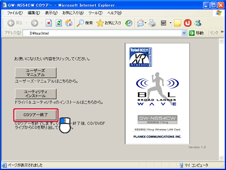Click the IEEE802.11b+g Wireless LAN Card text
Image resolution: width=226 pixels, height=170 pixels.
(157, 130)
